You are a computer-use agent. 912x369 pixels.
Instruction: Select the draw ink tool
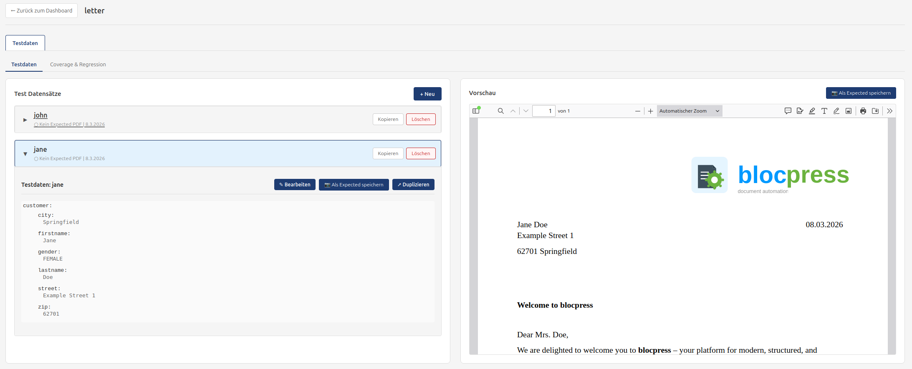pyautogui.click(x=836, y=111)
